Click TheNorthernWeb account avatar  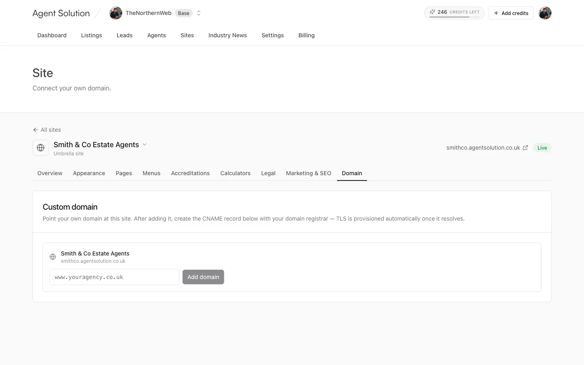click(x=116, y=13)
